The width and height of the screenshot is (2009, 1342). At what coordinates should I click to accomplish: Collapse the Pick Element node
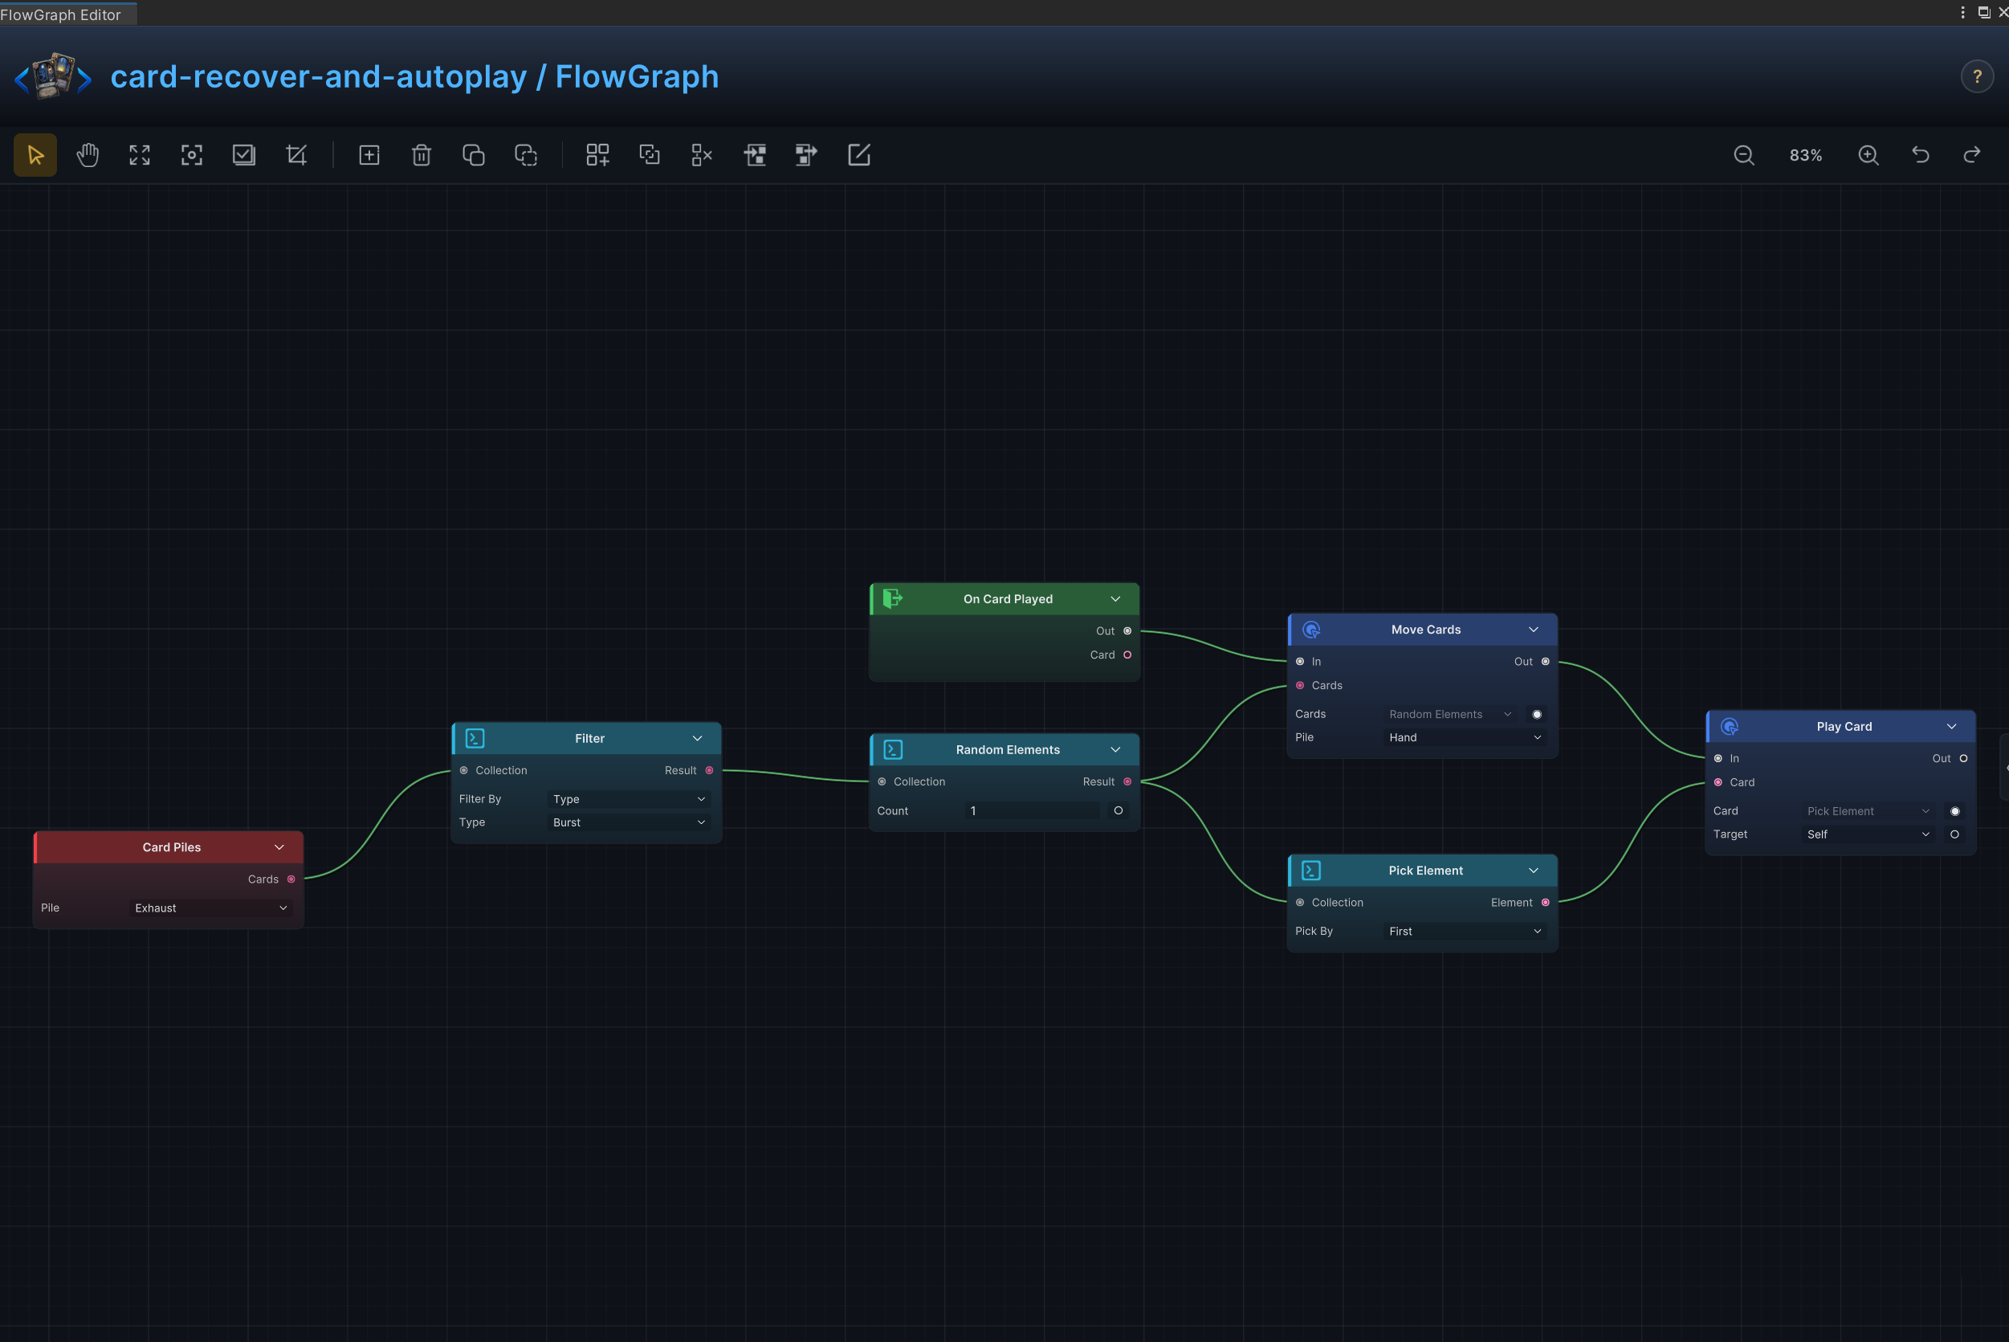tap(1534, 871)
